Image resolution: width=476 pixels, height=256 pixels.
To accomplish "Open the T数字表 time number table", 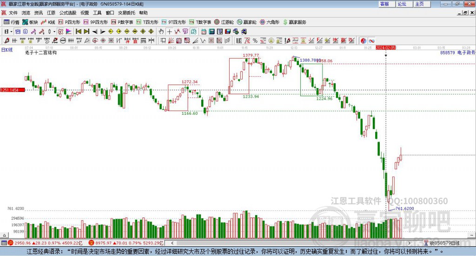I will (200, 22).
